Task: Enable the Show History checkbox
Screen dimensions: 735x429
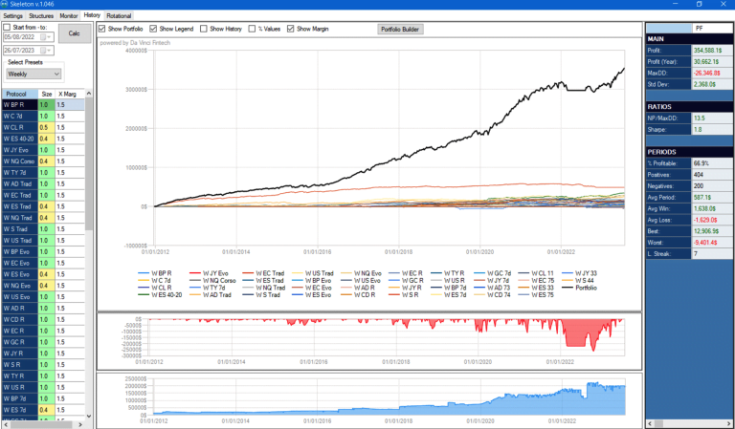Action: (x=202, y=30)
